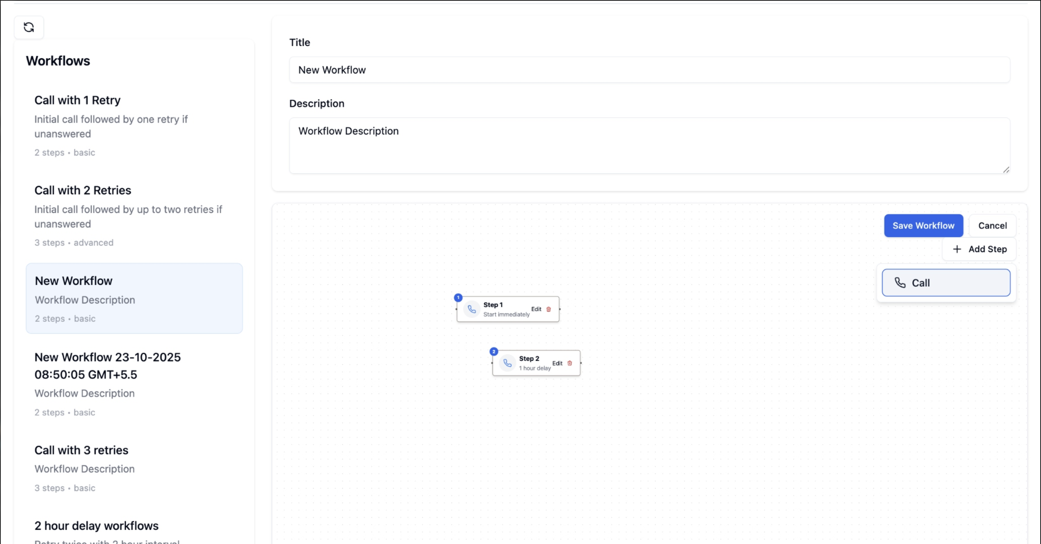Click the refresh workflows icon

(x=29, y=27)
